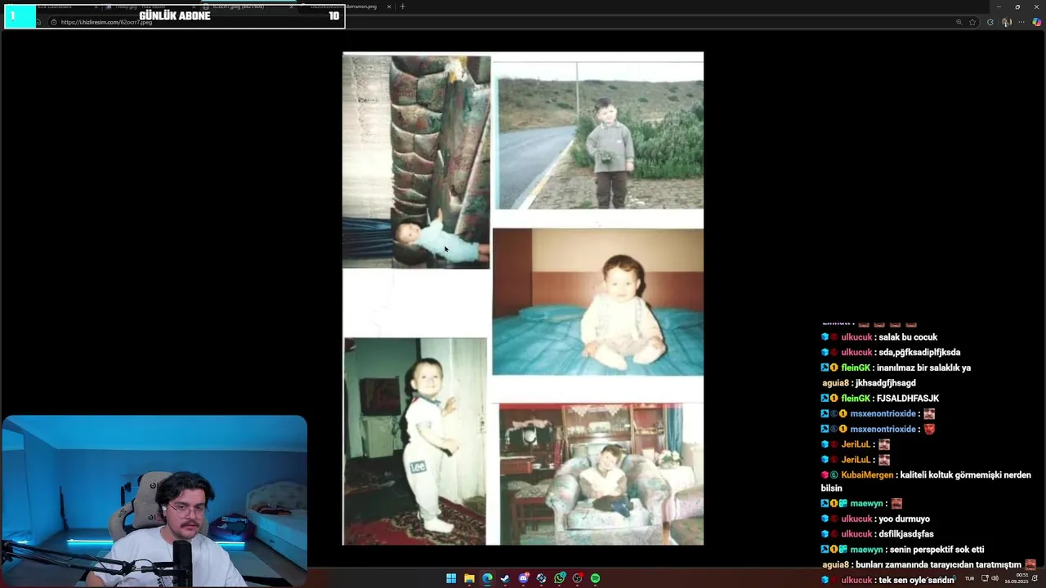
Task: Open the browser settings and more menu
Action: click(x=1021, y=22)
